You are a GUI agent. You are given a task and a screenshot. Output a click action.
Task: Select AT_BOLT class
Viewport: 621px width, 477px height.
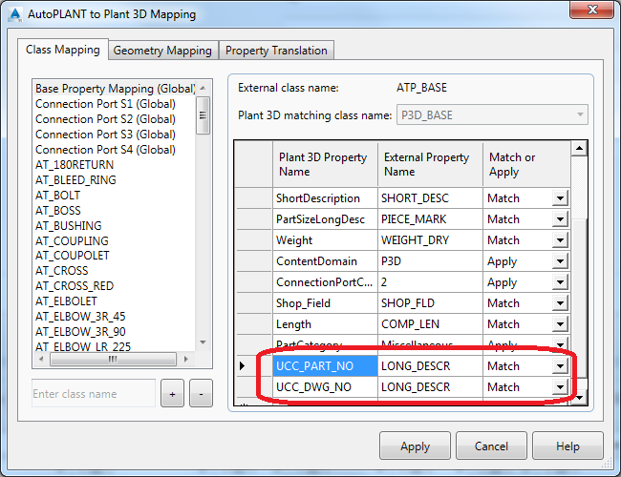[58, 196]
